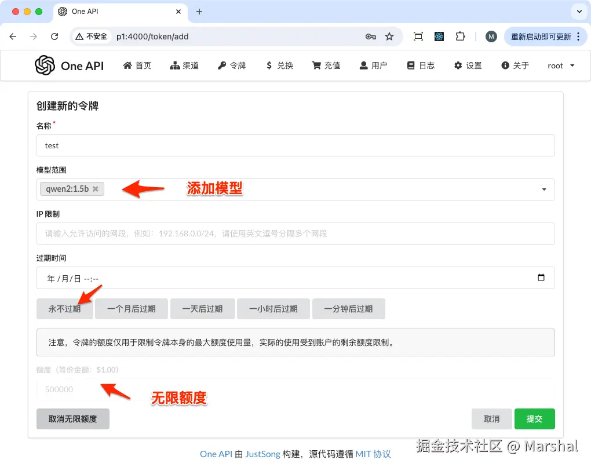Click the disabled quota field 500000
591x467 pixels.
click(x=295, y=389)
